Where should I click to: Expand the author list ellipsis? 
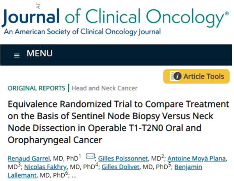pyautogui.click(x=74, y=176)
